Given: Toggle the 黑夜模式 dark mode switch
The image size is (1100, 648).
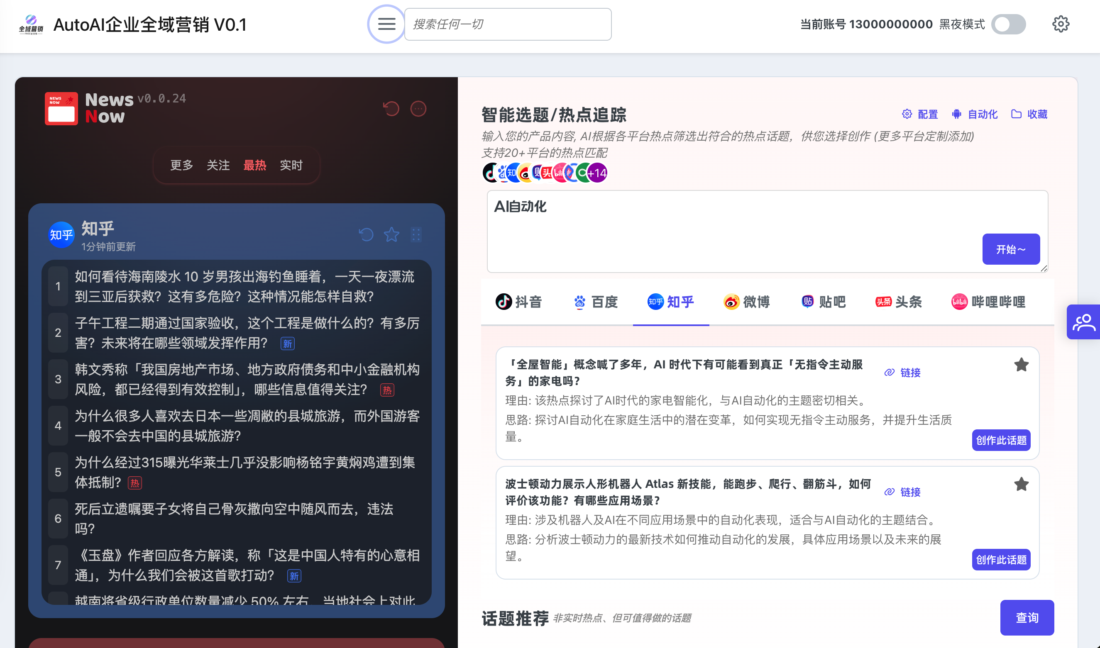Looking at the screenshot, I should point(1008,24).
